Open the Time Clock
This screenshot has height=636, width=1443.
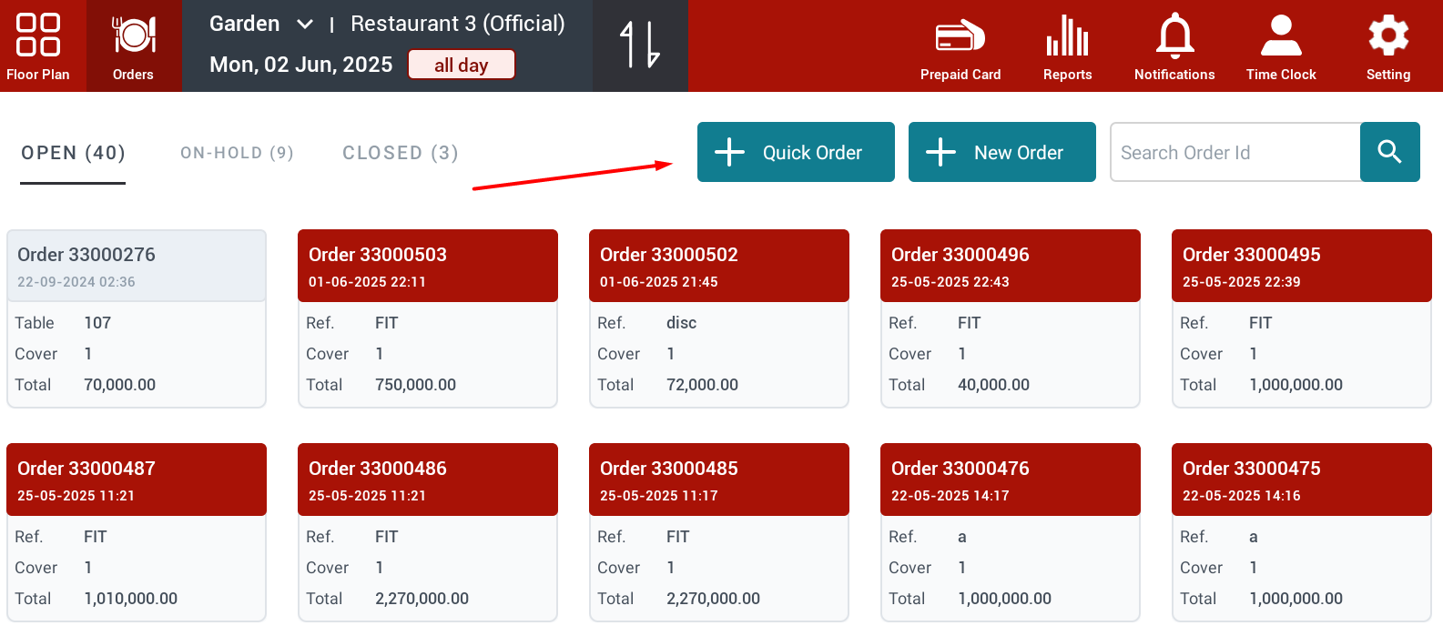[1280, 46]
